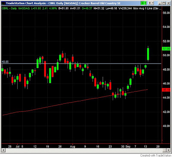Click the 'Jul' date axis label
The height and width of the screenshot is (157, 172).
pos(17,146)
